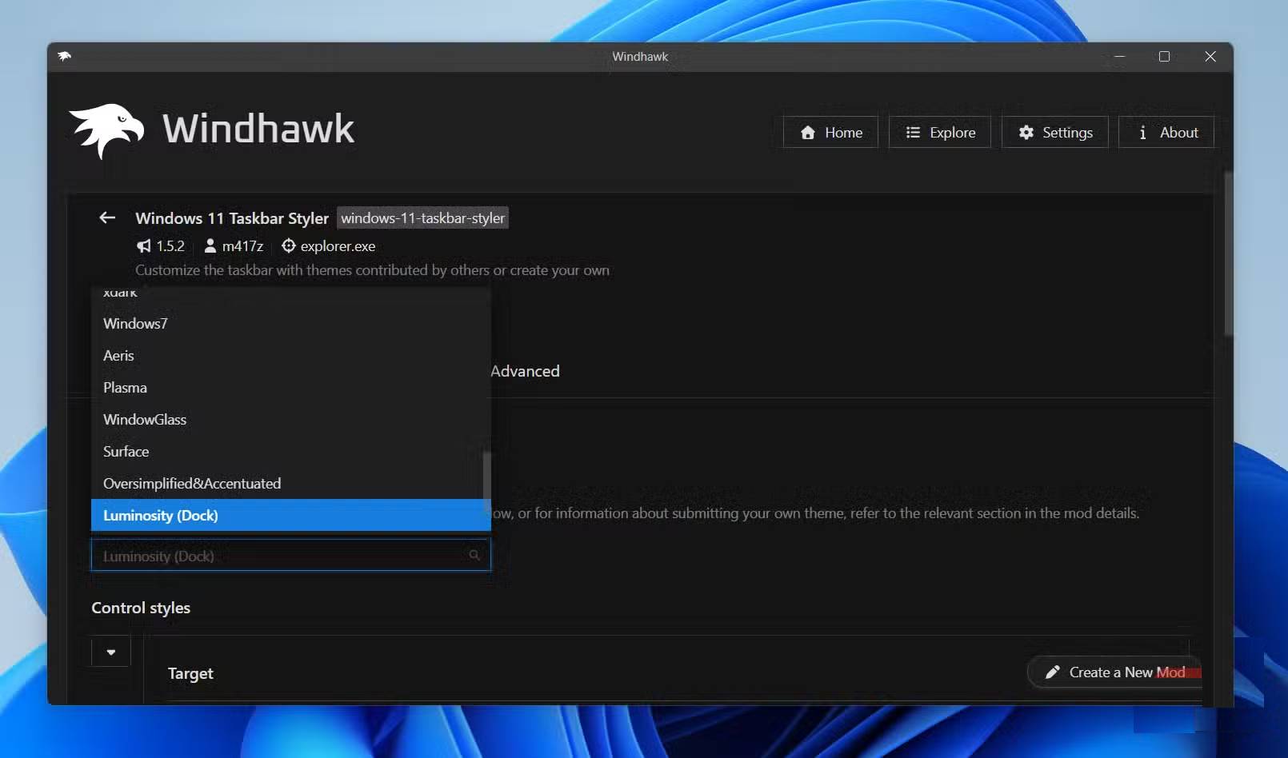Click Create a New Mod button
Image resolution: width=1288 pixels, height=758 pixels.
(x=1114, y=672)
